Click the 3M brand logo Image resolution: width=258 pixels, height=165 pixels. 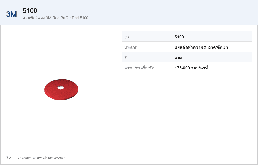point(12,14)
